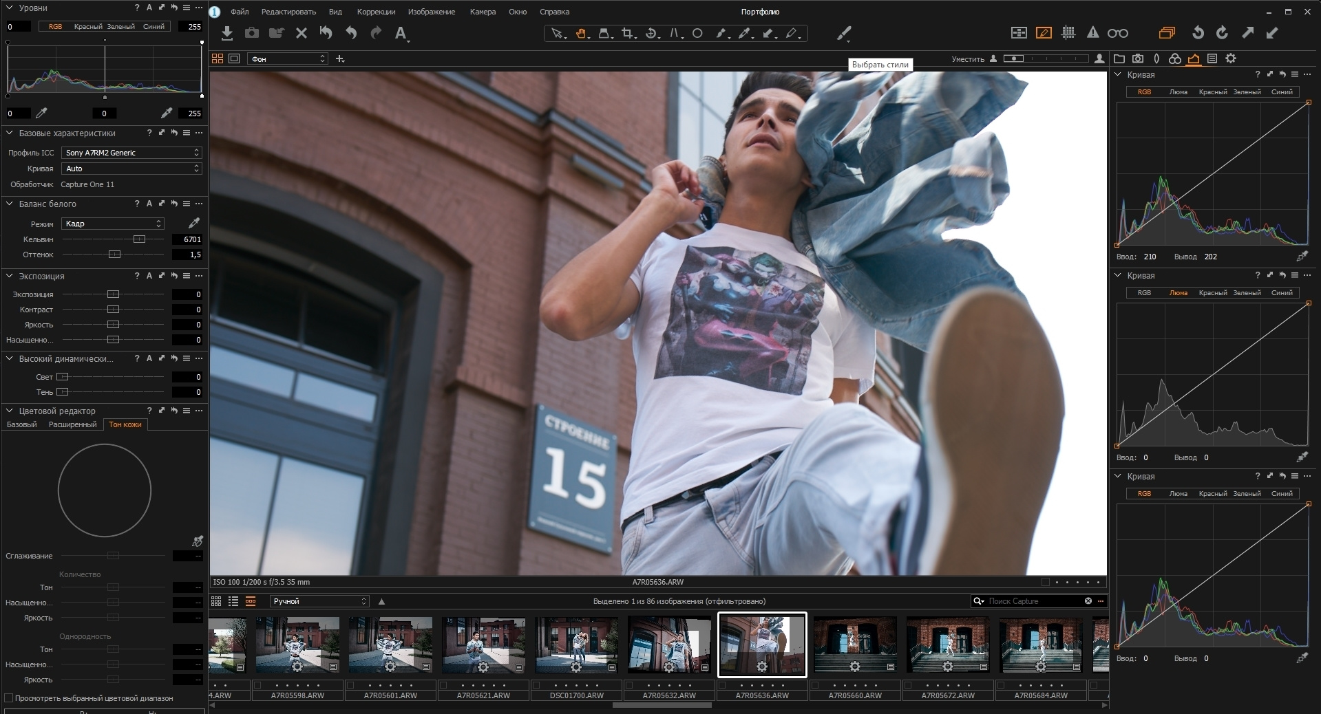Screen dimensions: 1321x714
Task: Click the Import images download icon
Action: pos(227,33)
